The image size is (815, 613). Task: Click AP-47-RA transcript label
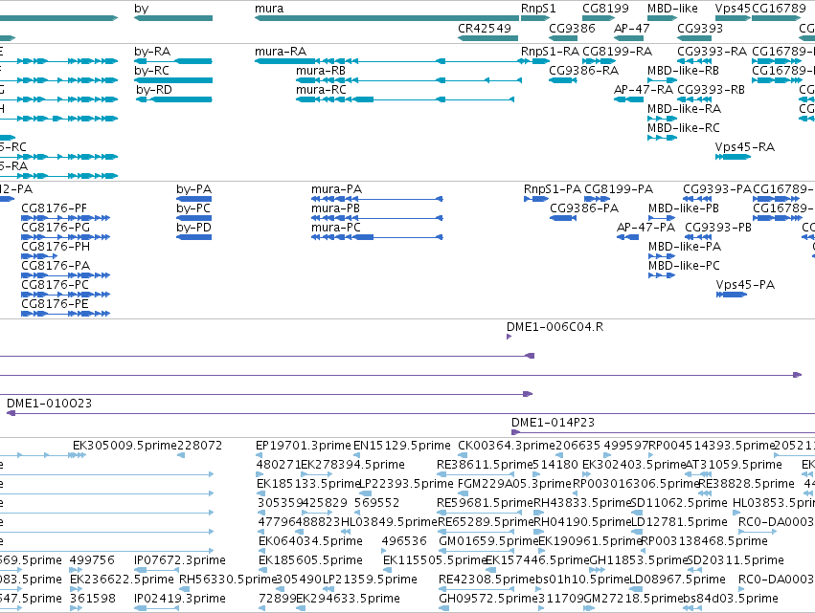pyautogui.click(x=644, y=90)
